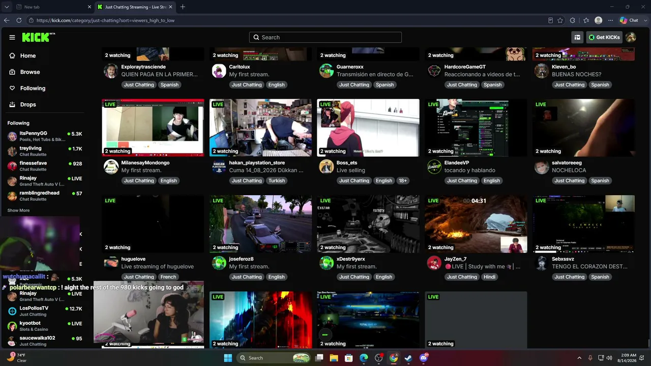Open hakan_playstation_store's channel avatar
651x366 pixels.
(219, 167)
